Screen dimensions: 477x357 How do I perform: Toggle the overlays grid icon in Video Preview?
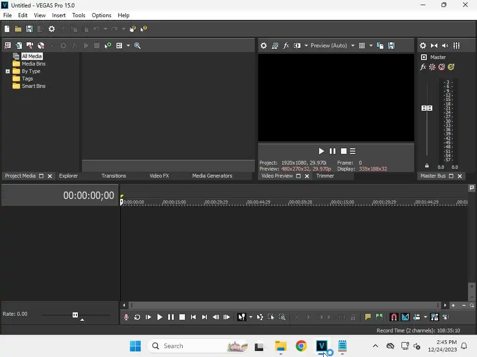pyautogui.click(x=361, y=46)
